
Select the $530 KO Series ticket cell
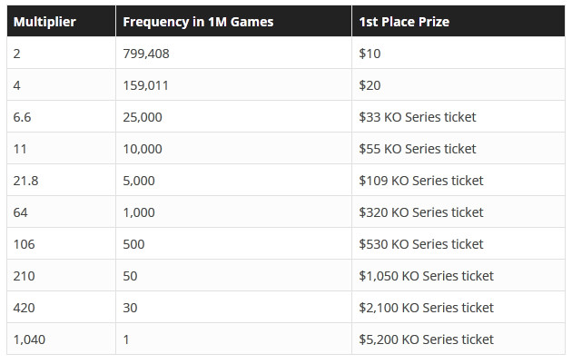459,243
